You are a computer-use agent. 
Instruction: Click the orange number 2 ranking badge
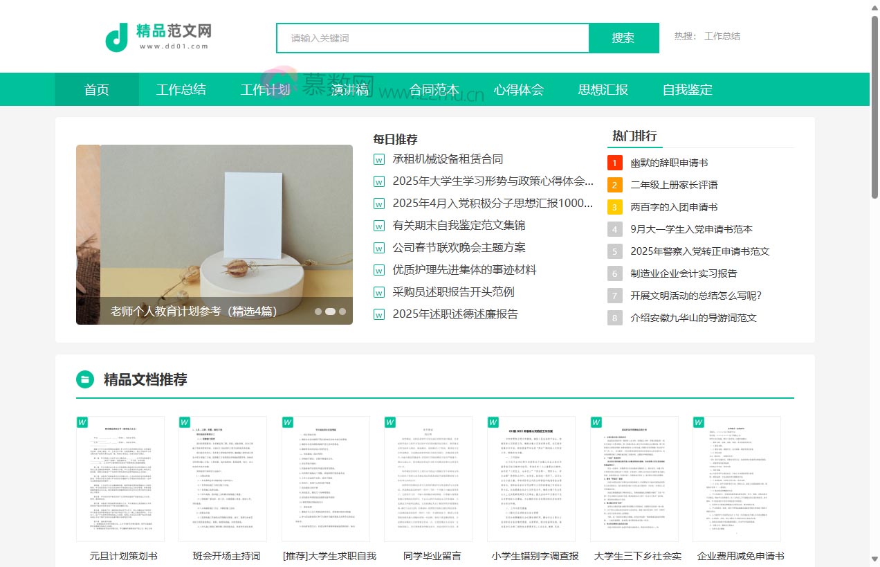click(614, 185)
